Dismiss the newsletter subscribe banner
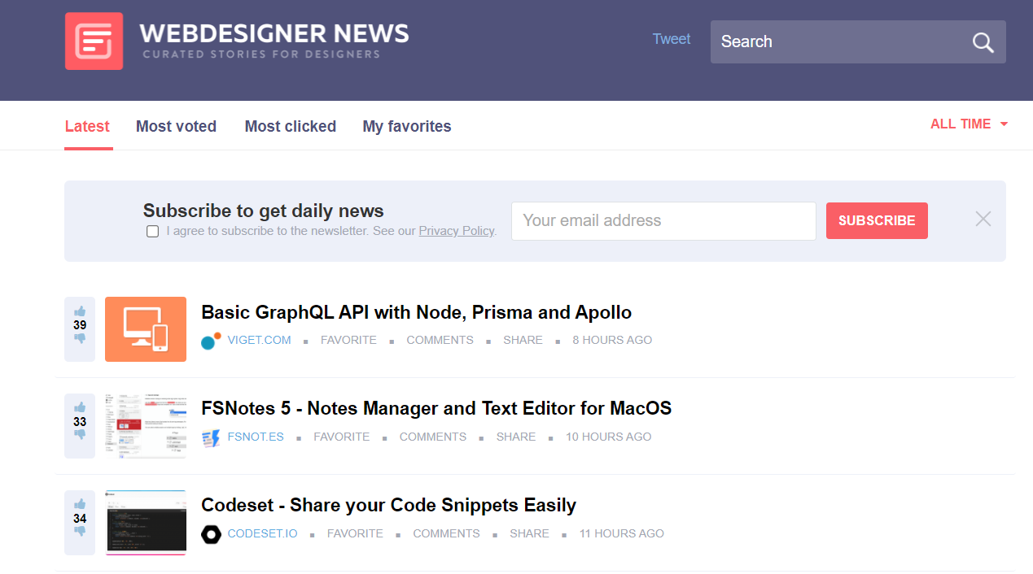 point(983,219)
